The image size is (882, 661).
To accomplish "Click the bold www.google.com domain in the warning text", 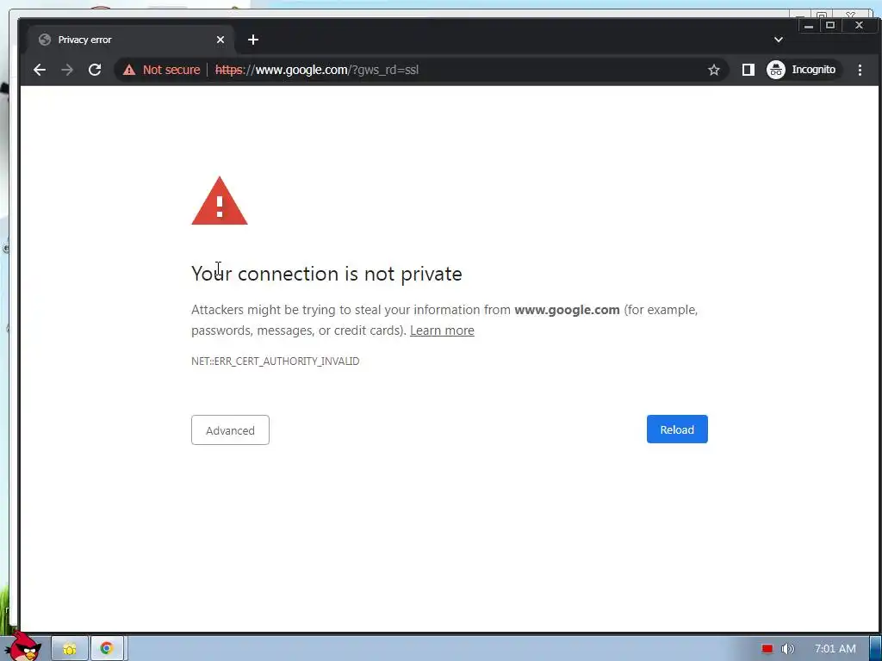I will click(567, 310).
